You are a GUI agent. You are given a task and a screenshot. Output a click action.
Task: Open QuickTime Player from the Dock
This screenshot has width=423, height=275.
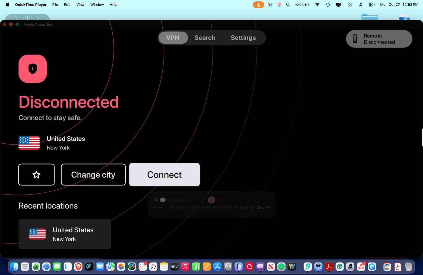[x=372, y=267]
